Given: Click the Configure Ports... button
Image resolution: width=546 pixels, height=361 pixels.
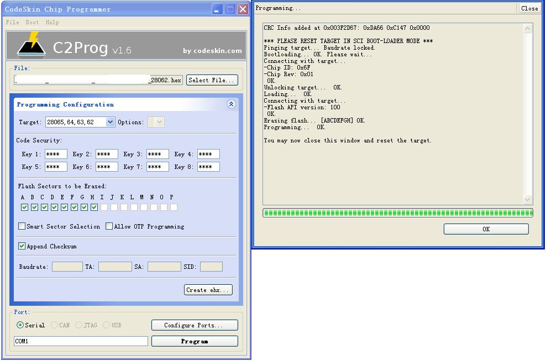Looking at the screenshot, I should [x=195, y=325].
